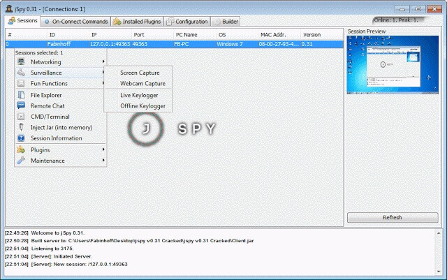The width and height of the screenshot is (447, 280).
Task: Click the 127.0.0.1:49363 IP cell
Action: pos(110,44)
